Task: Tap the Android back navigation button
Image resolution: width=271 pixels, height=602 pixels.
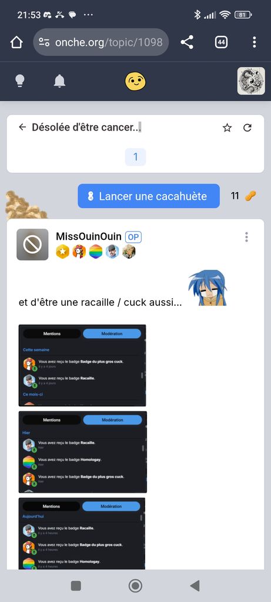Action: click(x=195, y=586)
